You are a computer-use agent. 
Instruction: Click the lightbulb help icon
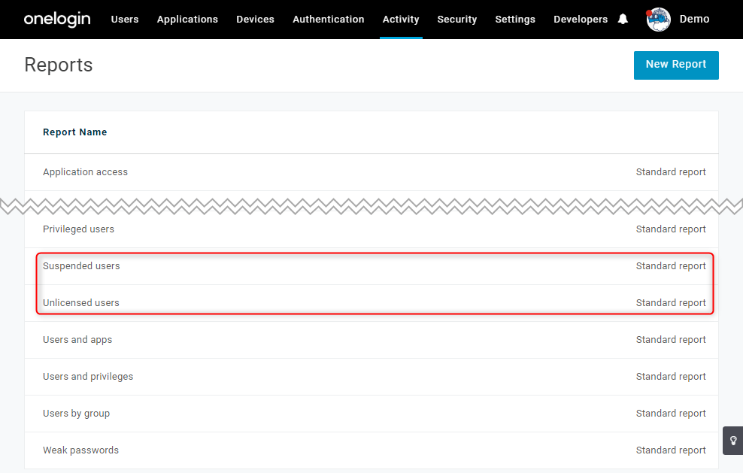click(733, 441)
